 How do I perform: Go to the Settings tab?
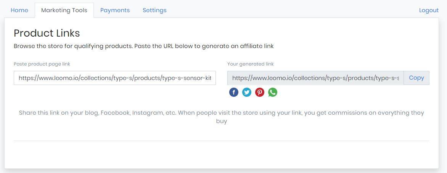[154, 10]
